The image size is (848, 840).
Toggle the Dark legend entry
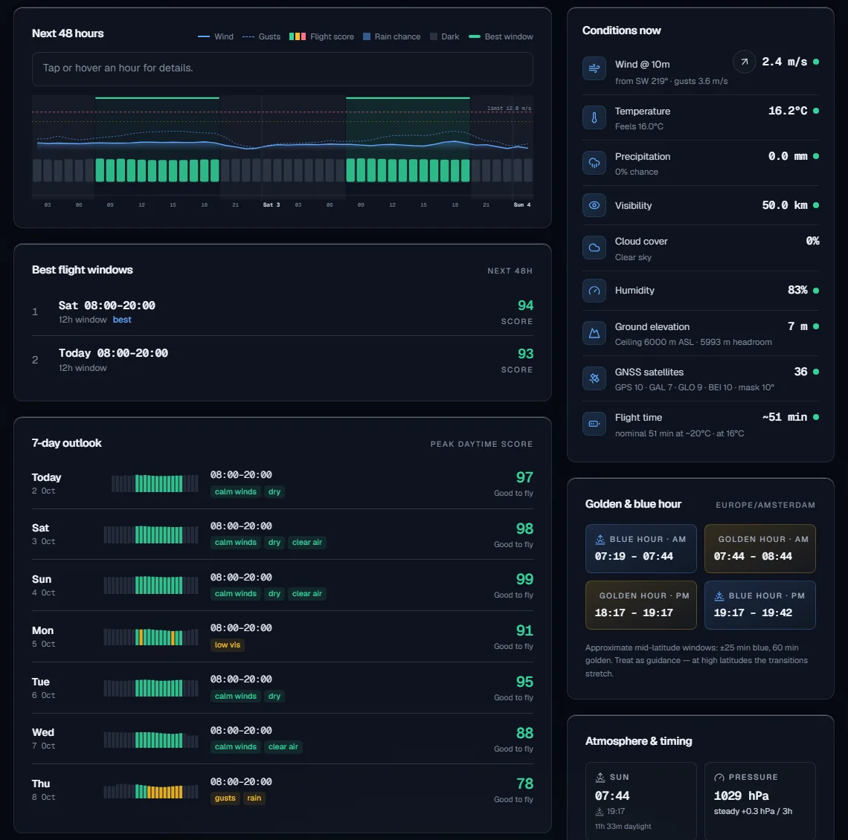(x=445, y=36)
